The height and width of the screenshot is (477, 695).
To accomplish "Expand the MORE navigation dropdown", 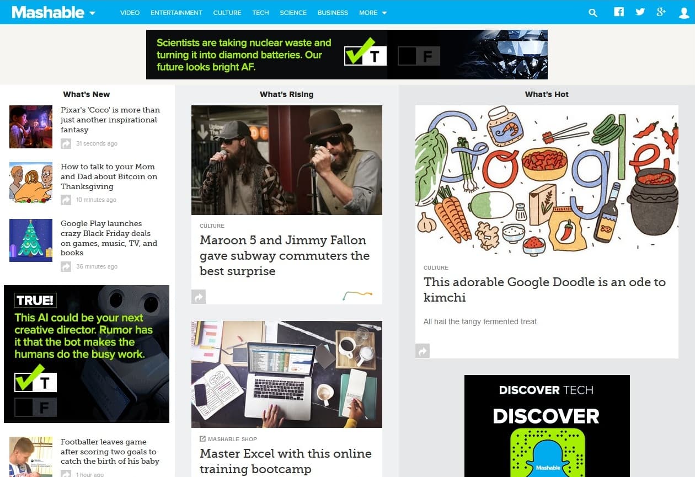I will [x=373, y=13].
